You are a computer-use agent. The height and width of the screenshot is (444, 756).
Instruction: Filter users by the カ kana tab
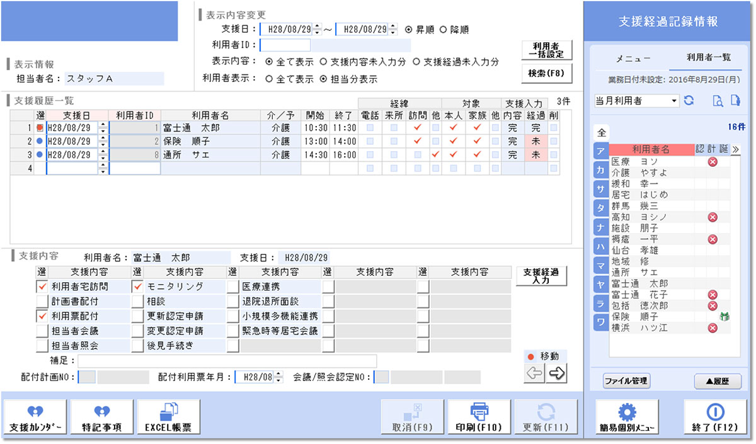click(601, 170)
